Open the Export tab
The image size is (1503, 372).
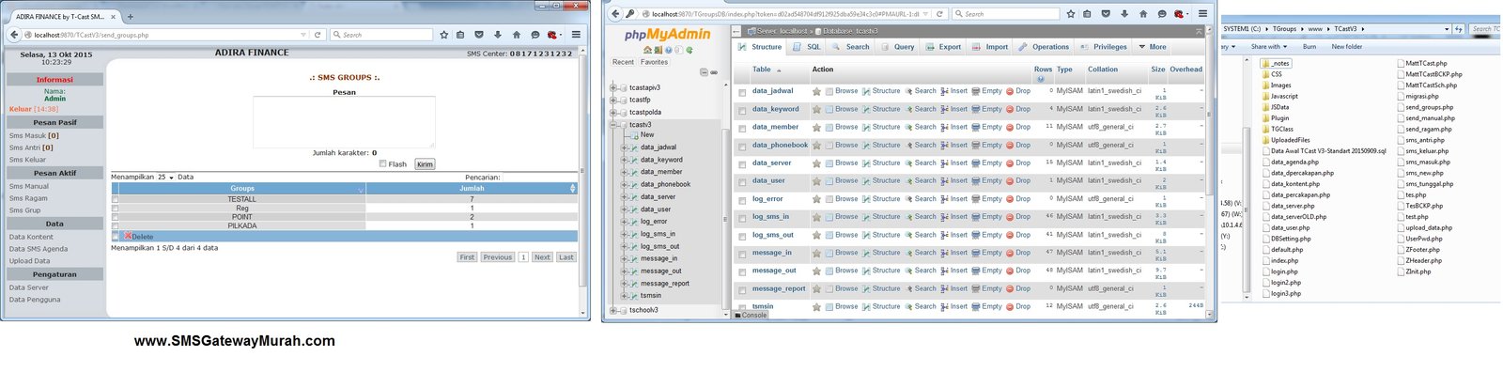coord(944,46)
